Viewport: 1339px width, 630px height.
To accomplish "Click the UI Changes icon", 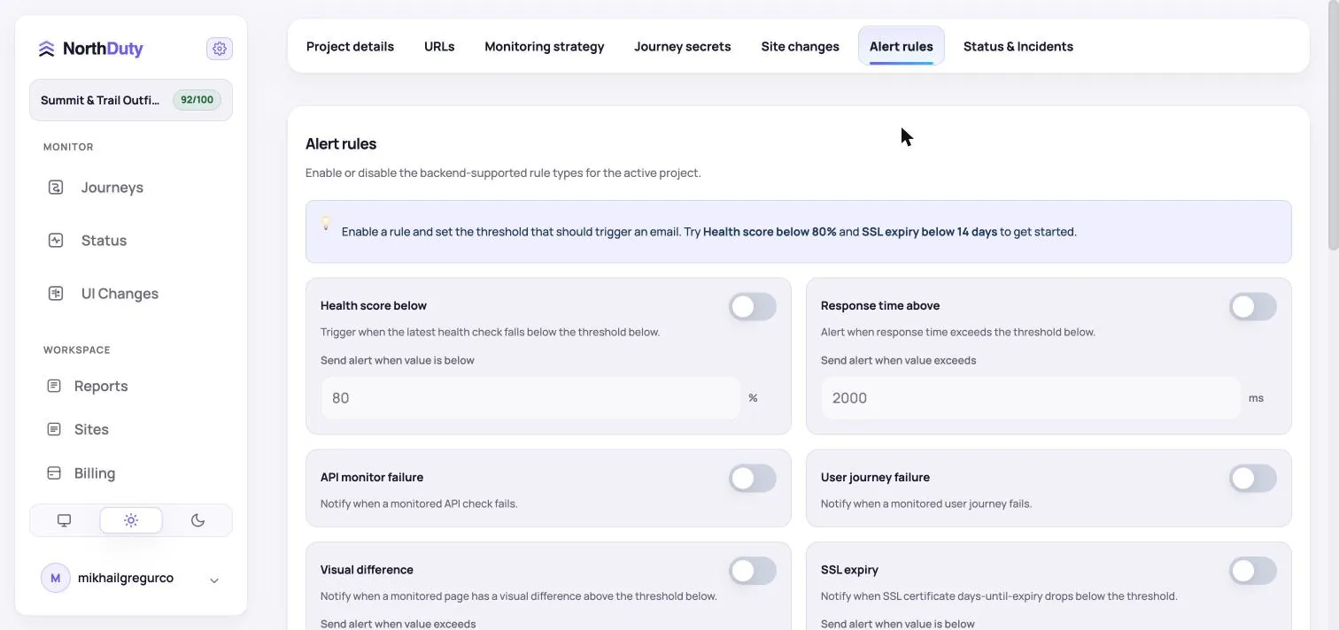I will click(56, 294).
